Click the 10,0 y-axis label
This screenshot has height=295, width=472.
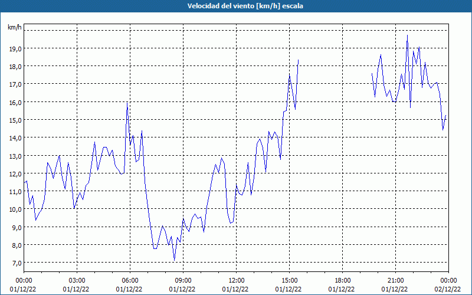click(x=15, y=209)
